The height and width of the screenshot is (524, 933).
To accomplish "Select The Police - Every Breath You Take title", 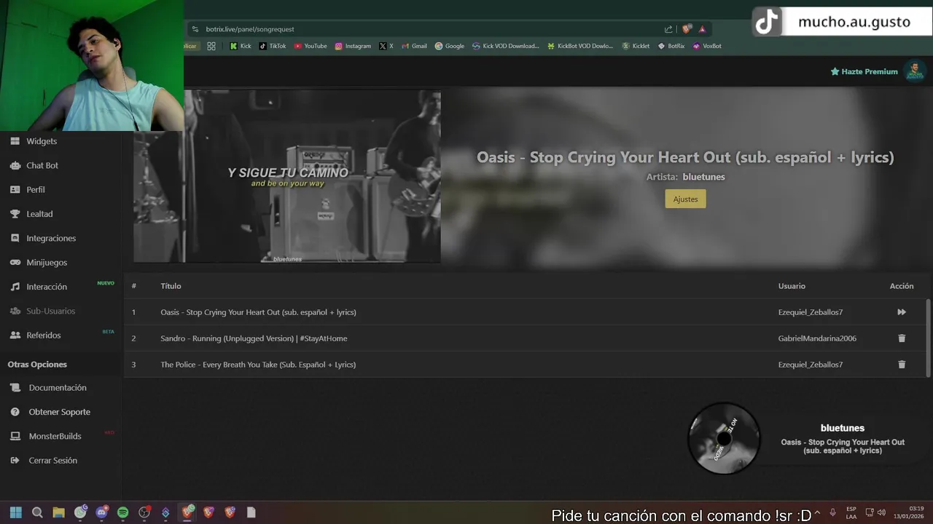I will pos(258,365).
